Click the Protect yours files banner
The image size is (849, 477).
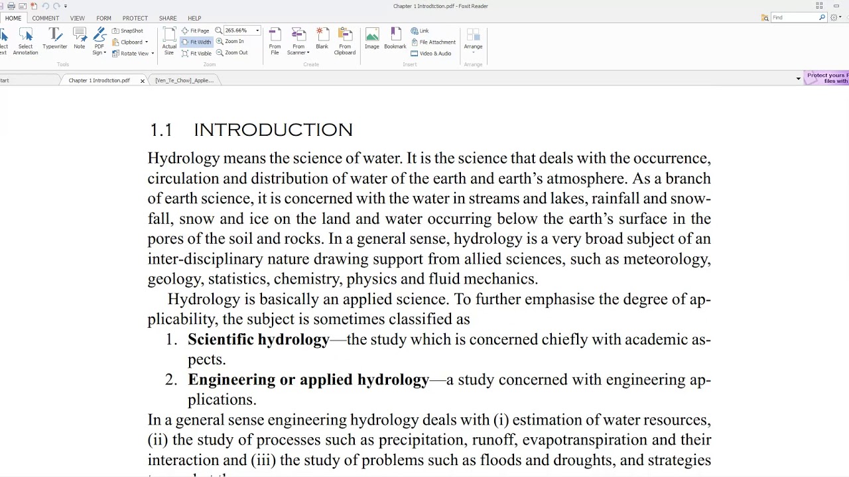coord(826,78)
